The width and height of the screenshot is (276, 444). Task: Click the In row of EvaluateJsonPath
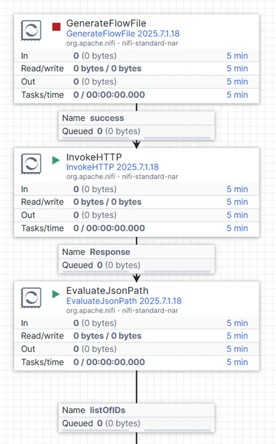136,323
